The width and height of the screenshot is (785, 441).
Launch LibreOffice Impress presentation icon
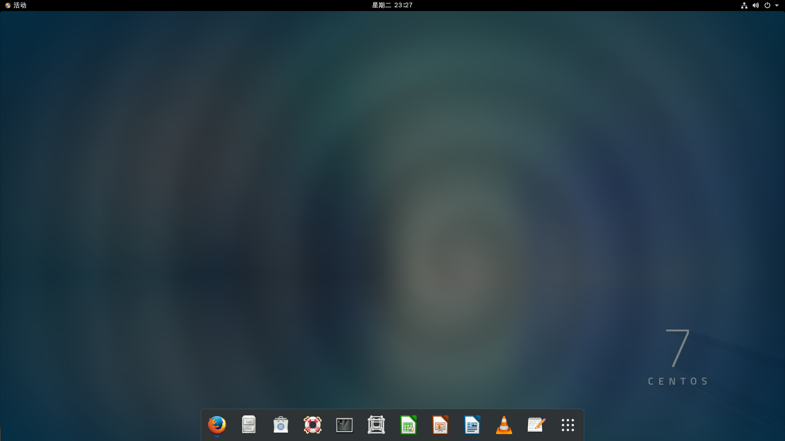coord(440,425)
